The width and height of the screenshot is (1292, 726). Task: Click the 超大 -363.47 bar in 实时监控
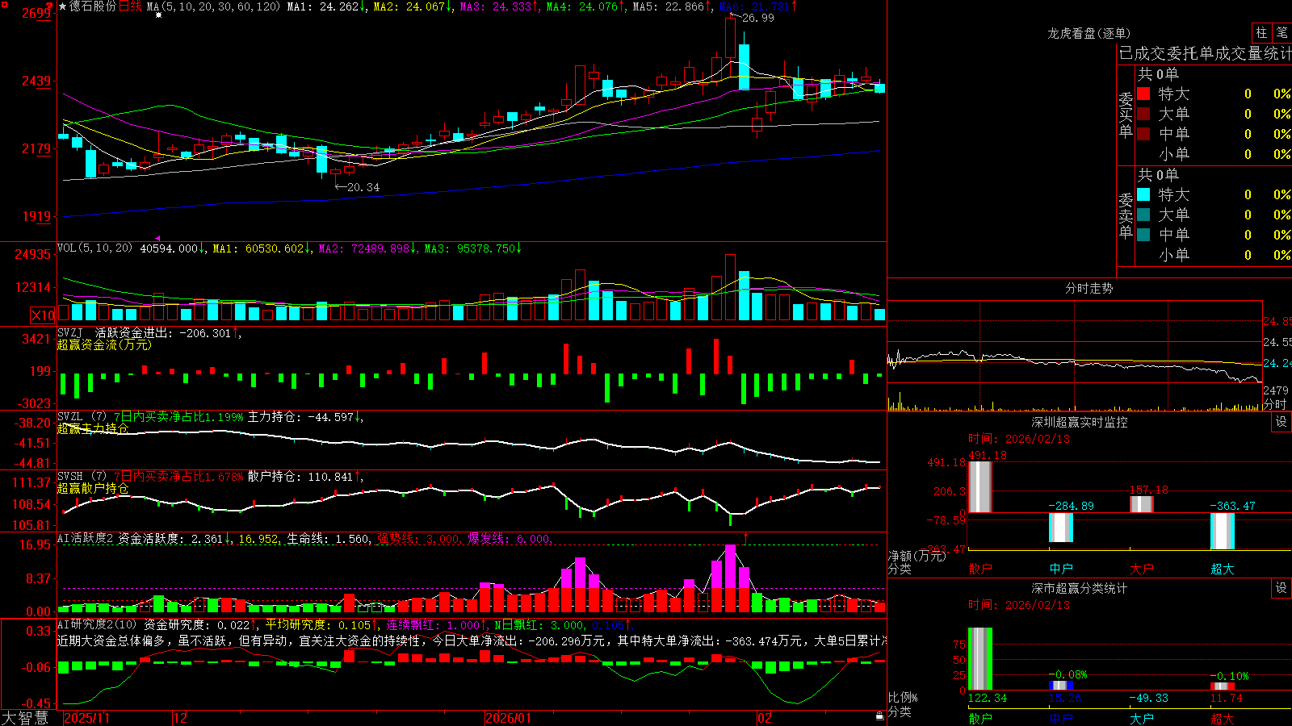tap(1222, 531)
